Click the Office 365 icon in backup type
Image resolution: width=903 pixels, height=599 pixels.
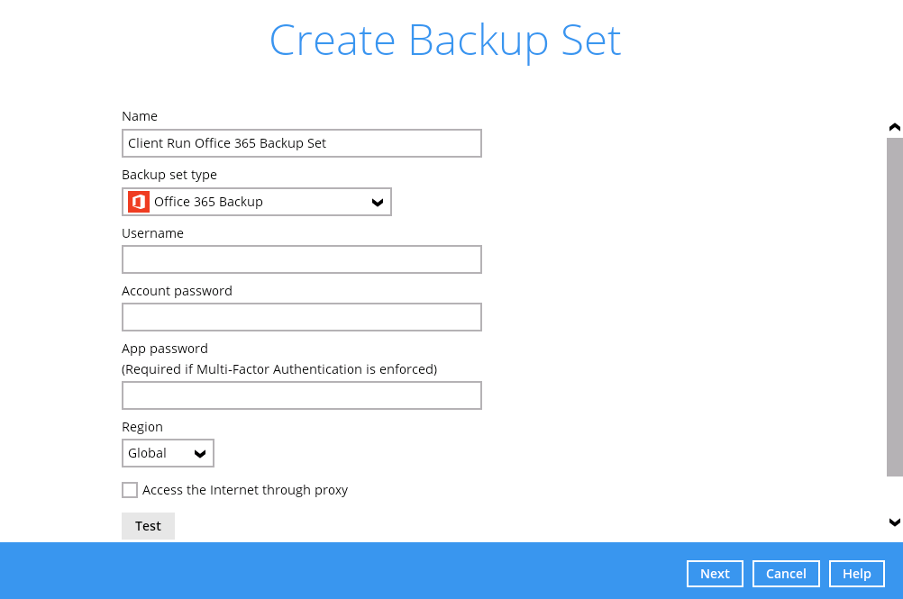point(138,202)
